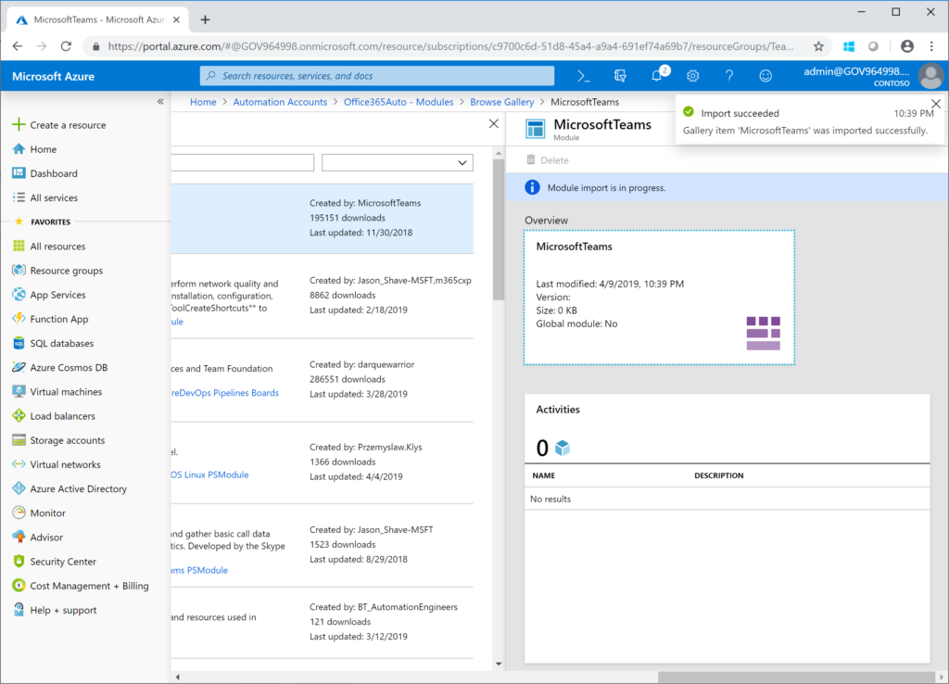949x684 pixels.
Task: Open the admin account avatar menu
Action: point(930,75)
